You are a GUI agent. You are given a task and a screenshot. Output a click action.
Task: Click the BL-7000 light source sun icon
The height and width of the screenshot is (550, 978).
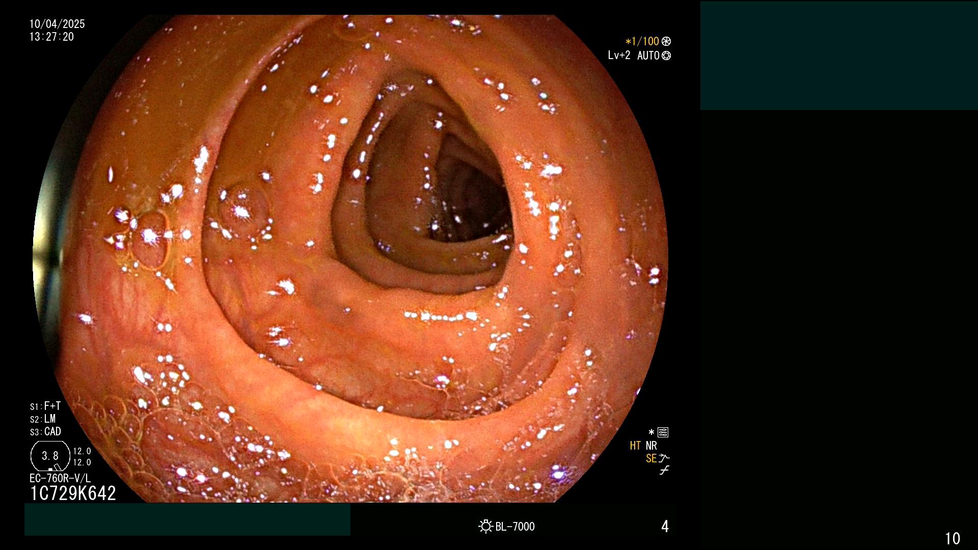[x=485, y=526]
